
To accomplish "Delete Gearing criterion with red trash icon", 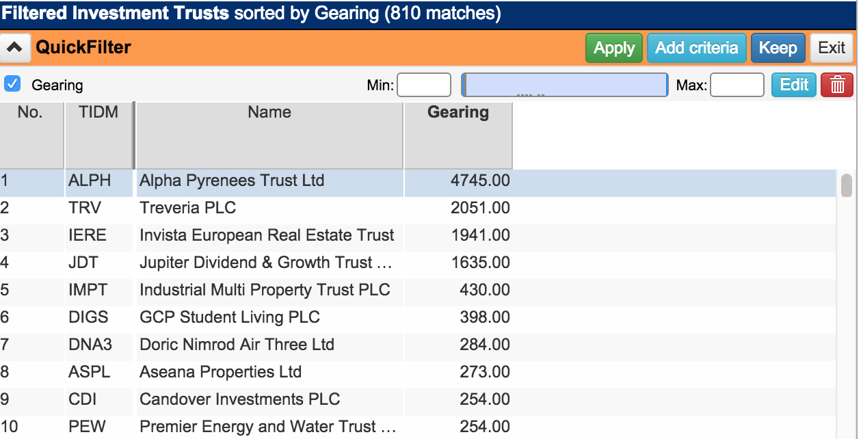I will (x=837, y=85).
